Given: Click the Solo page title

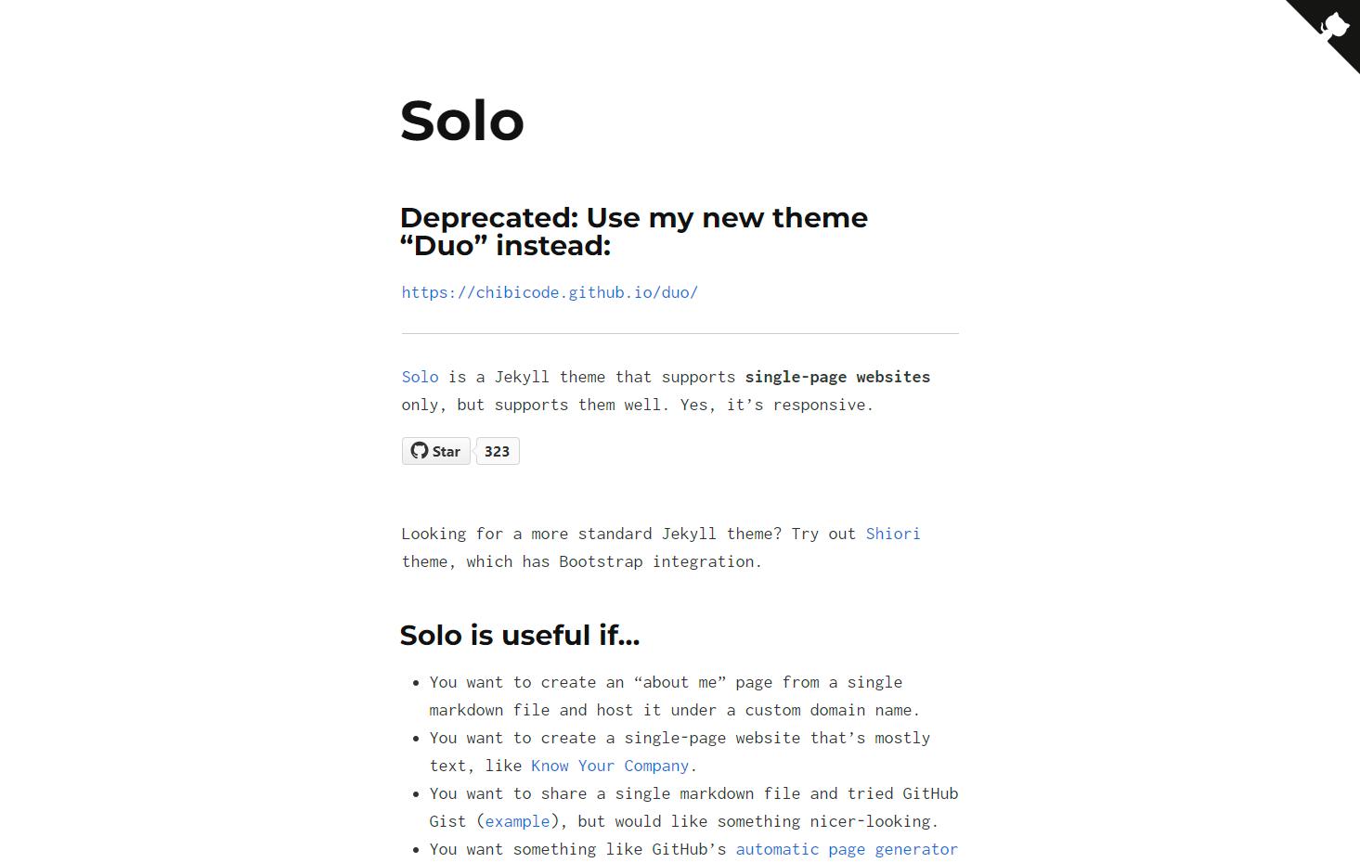Looking at the screenshot, I should [461, 121].
